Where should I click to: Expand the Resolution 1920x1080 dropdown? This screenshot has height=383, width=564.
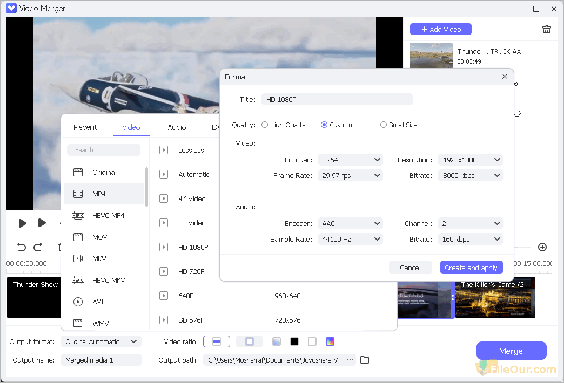click(x=471, y=160)
